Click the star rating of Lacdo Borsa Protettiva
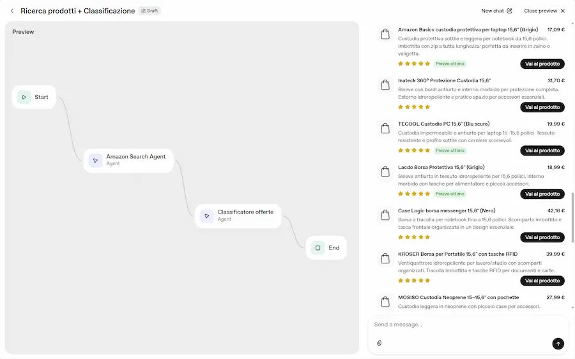The height and width of the screenshot is (359, 575). [x=414, y=194]
